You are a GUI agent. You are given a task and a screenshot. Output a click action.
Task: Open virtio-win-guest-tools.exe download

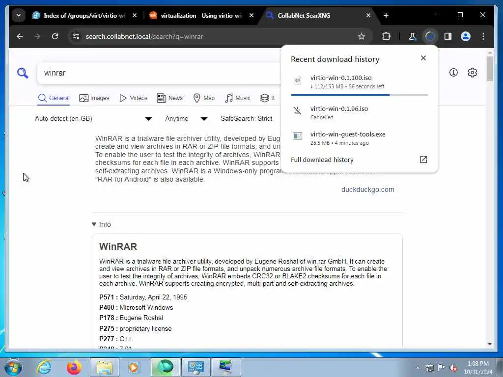[x=359, y=138]
